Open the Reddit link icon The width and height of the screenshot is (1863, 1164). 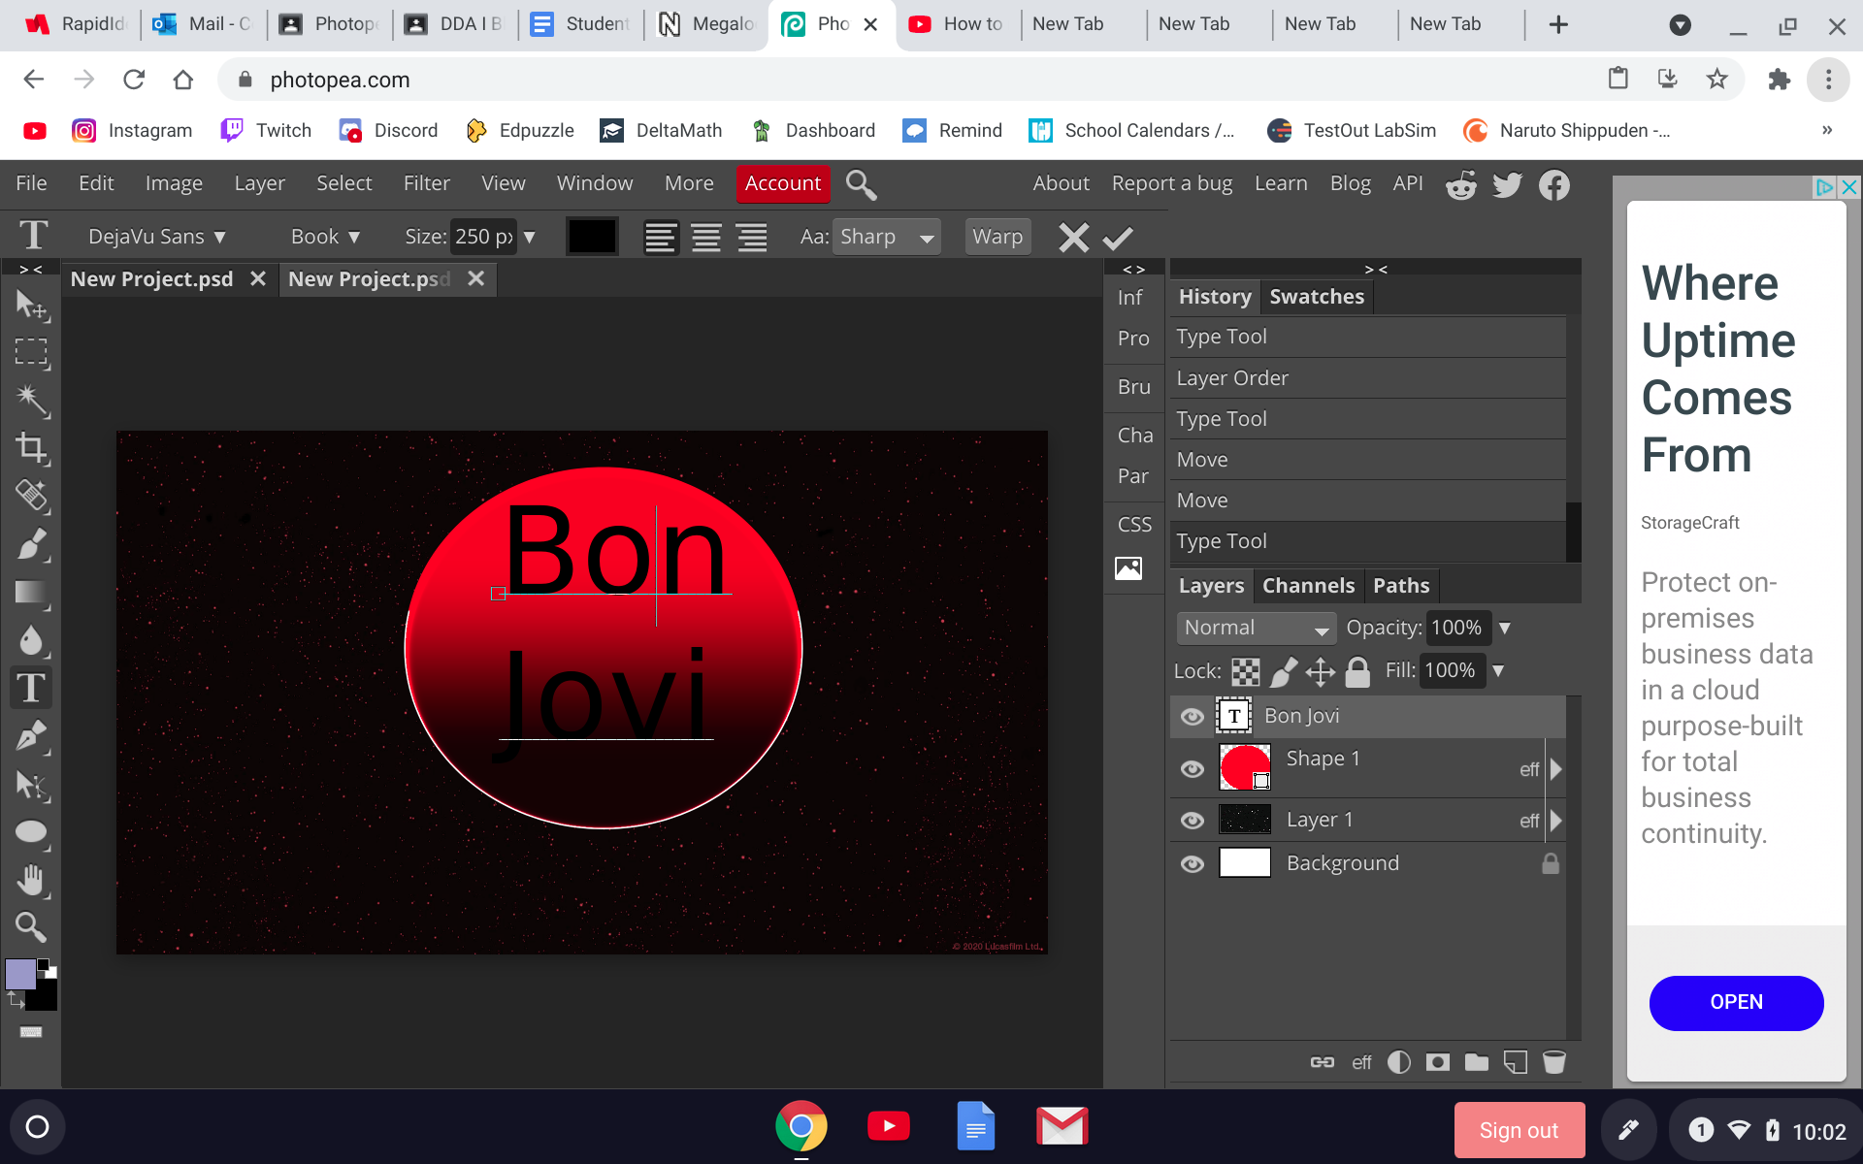pyautogui.click(x=1461, y=184)
